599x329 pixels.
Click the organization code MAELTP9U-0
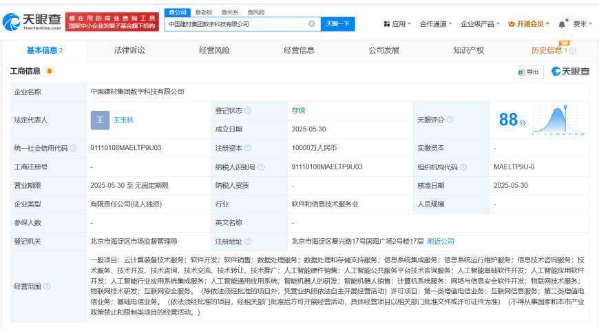pyautogui.click(x=514, y=167)
